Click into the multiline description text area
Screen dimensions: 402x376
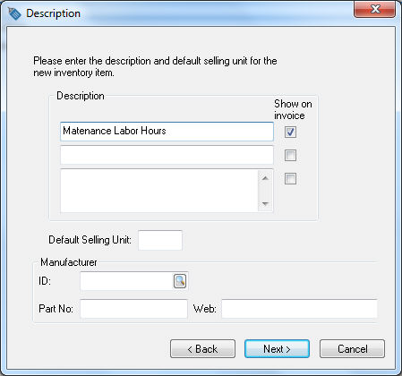pos(159,191)
